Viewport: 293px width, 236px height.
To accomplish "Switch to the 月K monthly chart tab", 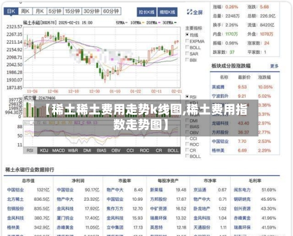I will (x=40, y=11).
